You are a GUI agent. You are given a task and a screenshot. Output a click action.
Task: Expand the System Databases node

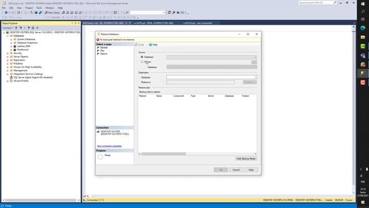click(x=11, y=39)
